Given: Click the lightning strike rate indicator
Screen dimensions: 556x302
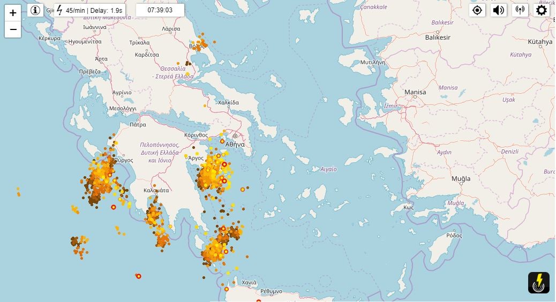Looking at the screenshot, I should tap(89, 11).
